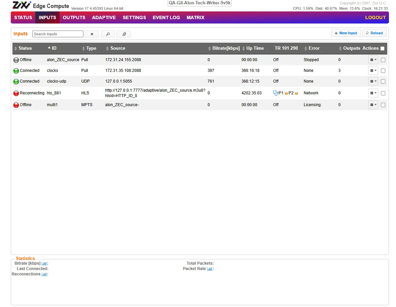The width and height of the screenshot is (396, 307).
Task: Click the 397 bitrate value for clocks
Action: 211,71
